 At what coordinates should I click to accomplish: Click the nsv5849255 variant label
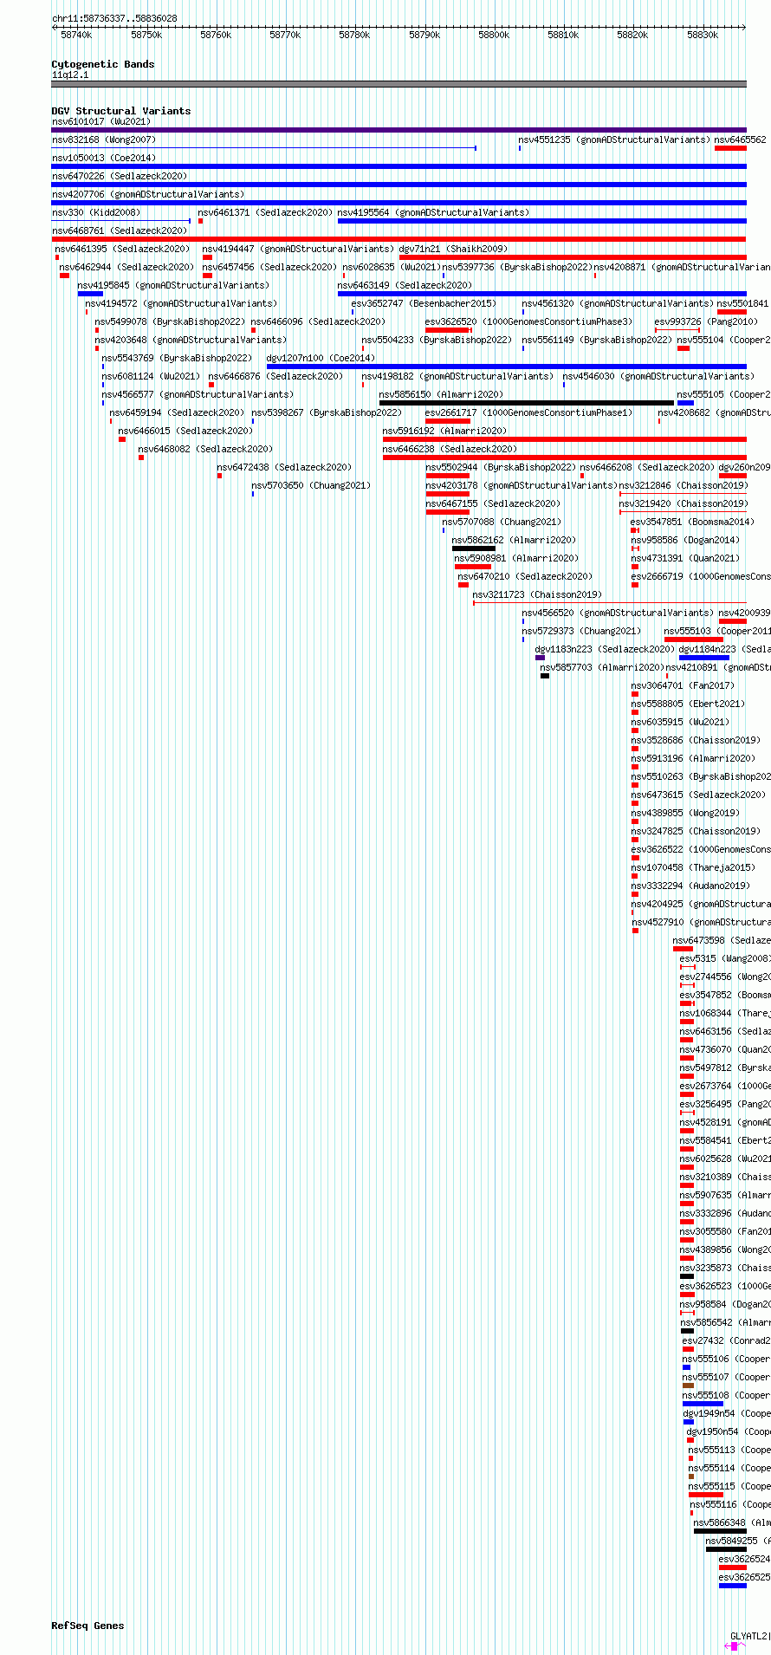coord(738,1541)
